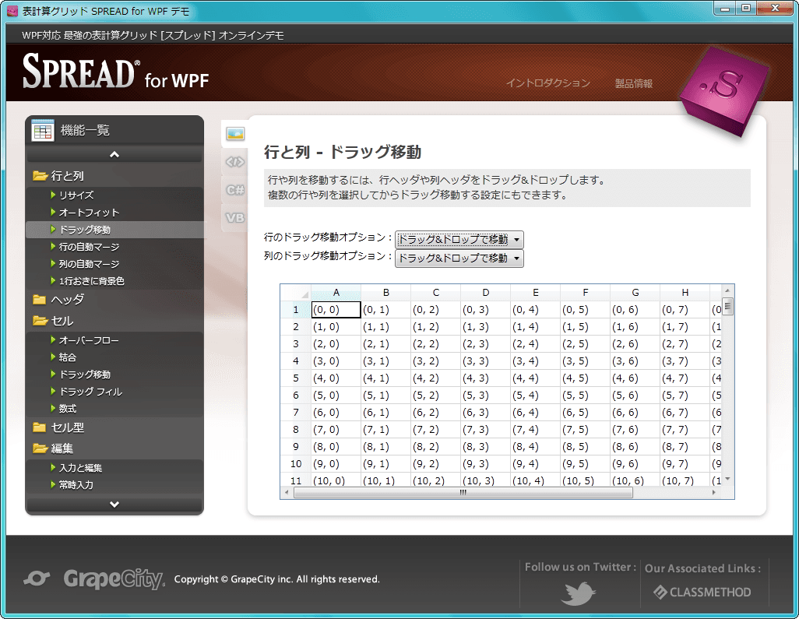Open the column drag option dropdown

(459, 259)
